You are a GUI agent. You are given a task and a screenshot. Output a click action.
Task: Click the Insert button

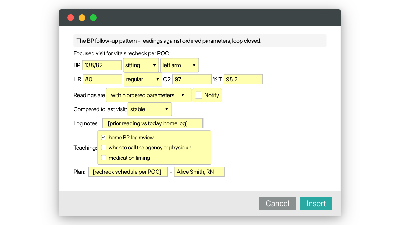316,203
